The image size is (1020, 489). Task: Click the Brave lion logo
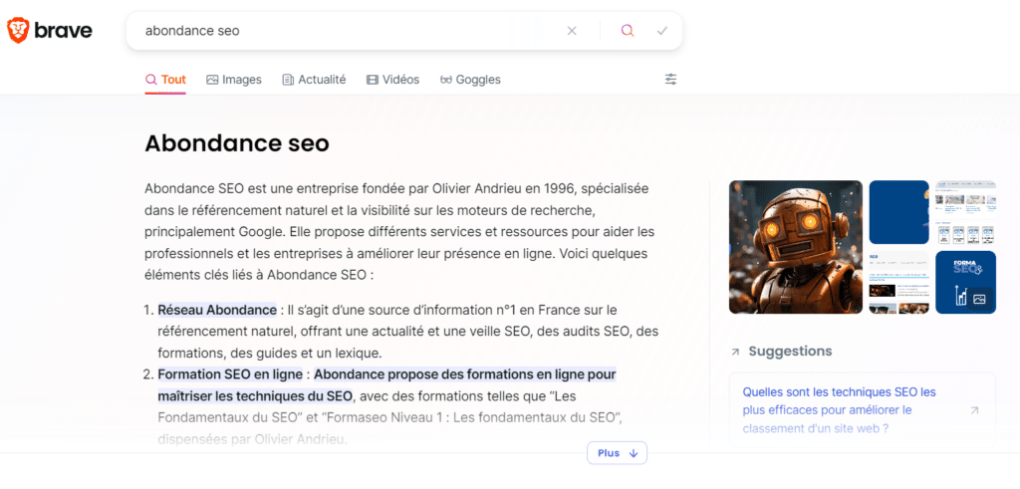tap(19, 31)
